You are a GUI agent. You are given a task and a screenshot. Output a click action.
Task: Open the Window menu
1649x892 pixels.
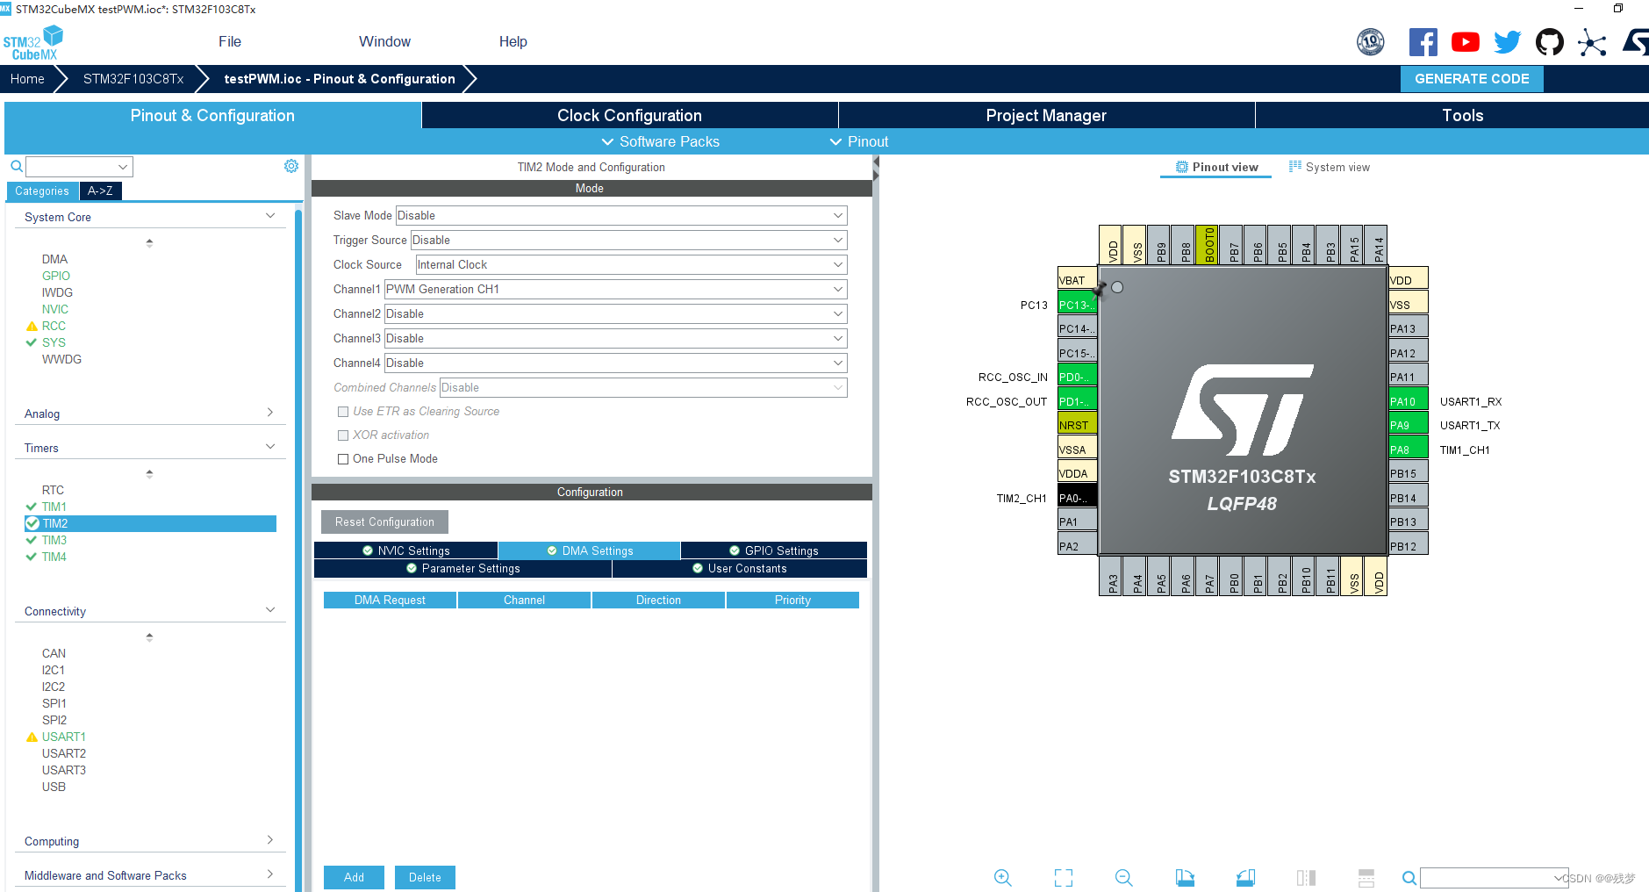[384, 41]
